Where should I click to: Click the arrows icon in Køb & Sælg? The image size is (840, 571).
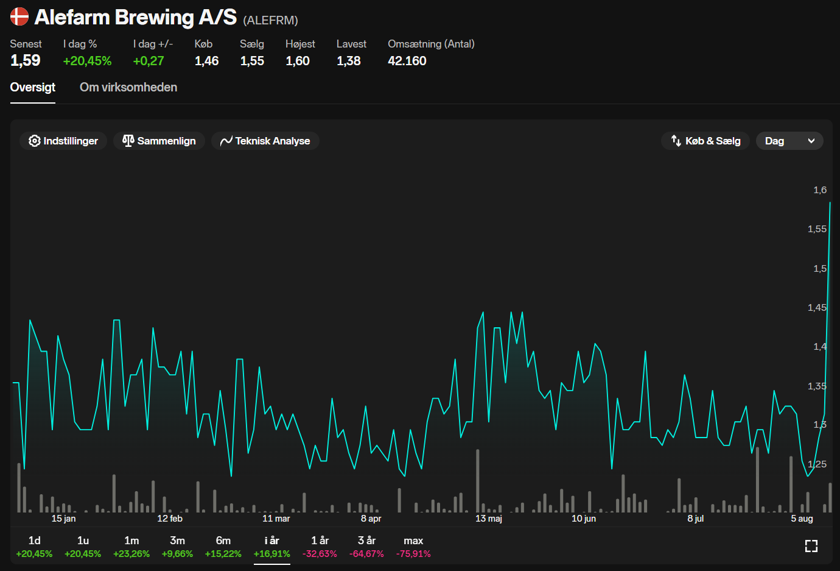(676, 141)
